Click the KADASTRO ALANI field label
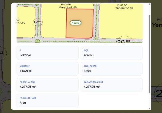The width and height of the screenshot is (162, 113). click(x=93, y=82)
